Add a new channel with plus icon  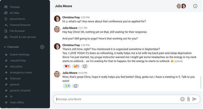tap(42, 47)
